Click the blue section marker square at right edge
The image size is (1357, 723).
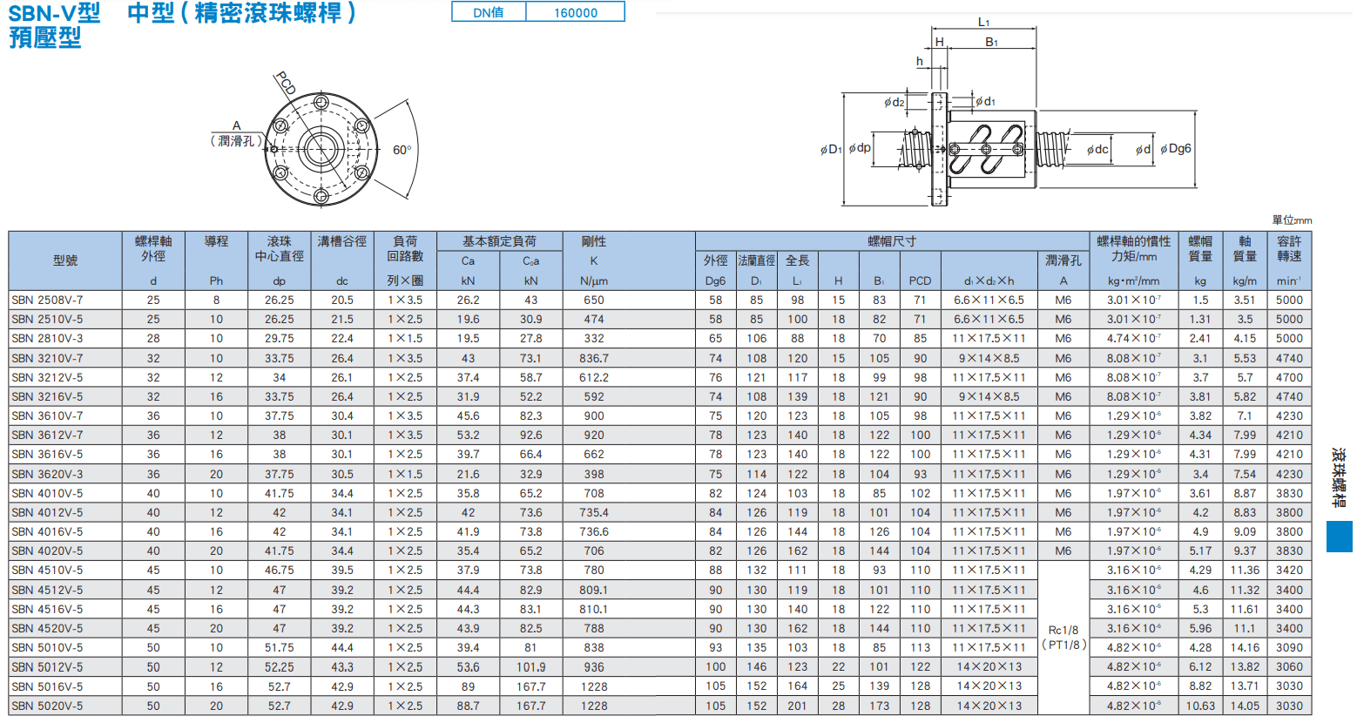[x=1339, y=537]
